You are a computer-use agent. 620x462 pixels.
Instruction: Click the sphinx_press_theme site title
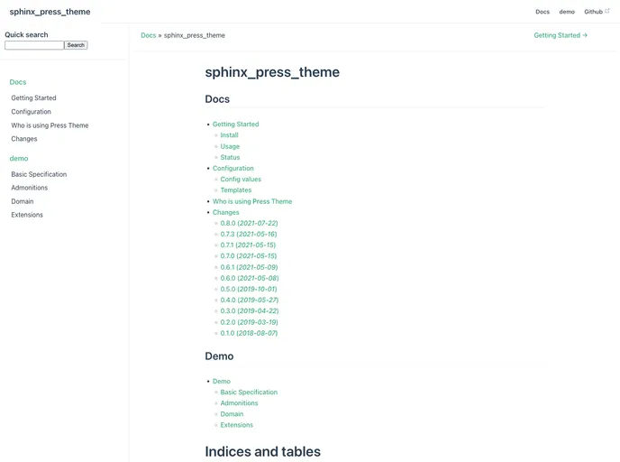50,12
